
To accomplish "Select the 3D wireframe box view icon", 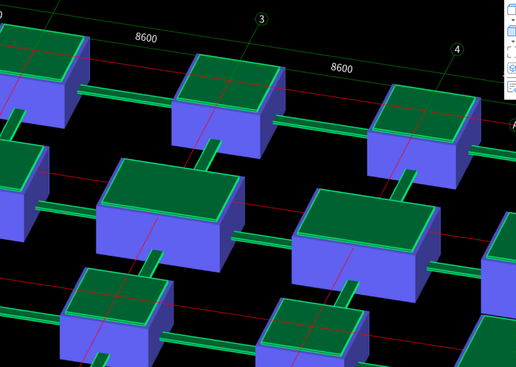I will tap(512, 9).
